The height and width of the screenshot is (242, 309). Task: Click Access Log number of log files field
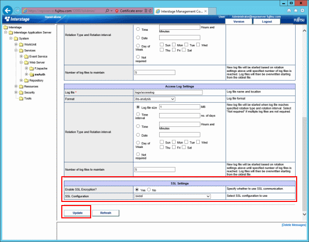point(154,170)
